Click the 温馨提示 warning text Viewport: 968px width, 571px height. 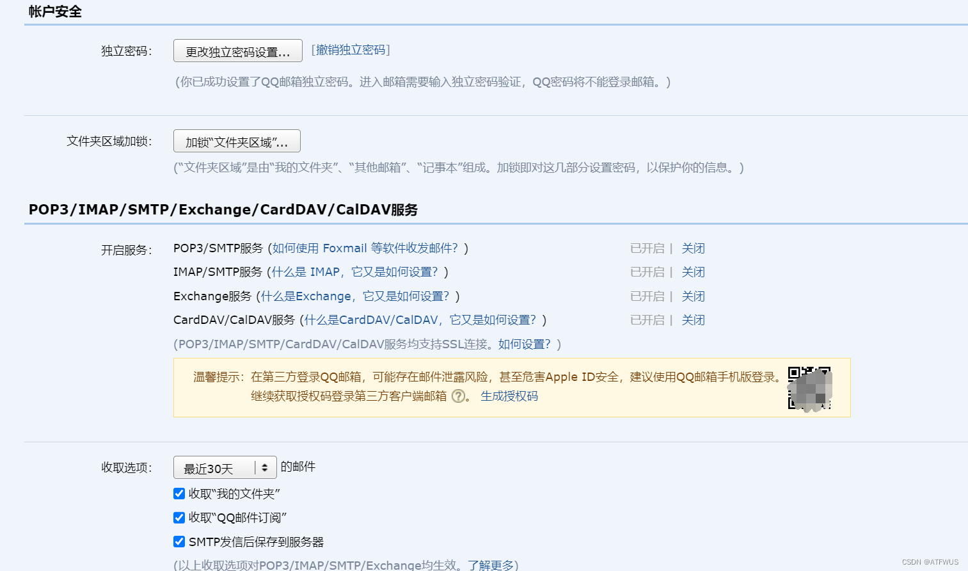point(488,387)
